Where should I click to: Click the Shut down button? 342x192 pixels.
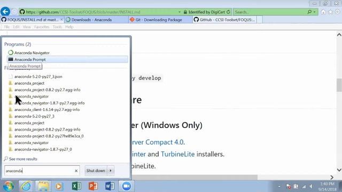point(96,171)
